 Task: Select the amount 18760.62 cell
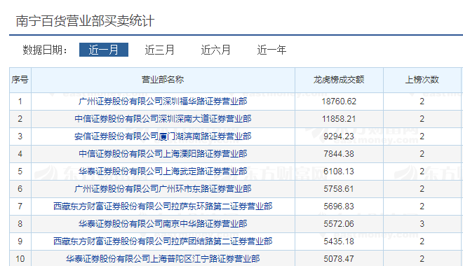(x=339, y=101)
